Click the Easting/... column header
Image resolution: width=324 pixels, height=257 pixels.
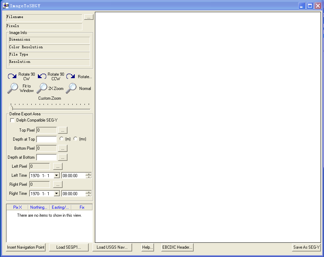coord(60,207)
